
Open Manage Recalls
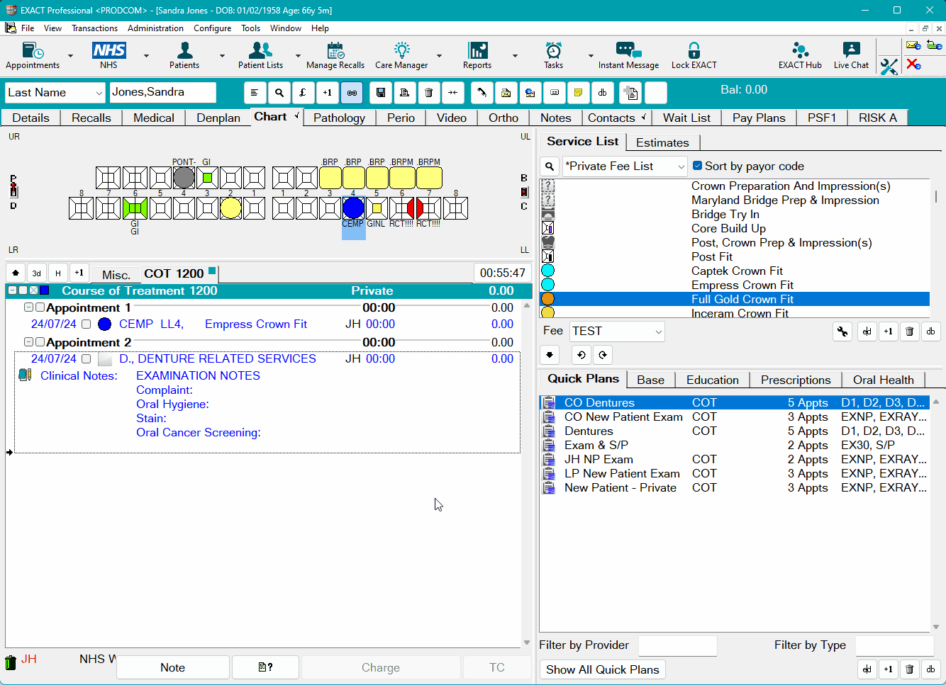click(x=335, y=55)
